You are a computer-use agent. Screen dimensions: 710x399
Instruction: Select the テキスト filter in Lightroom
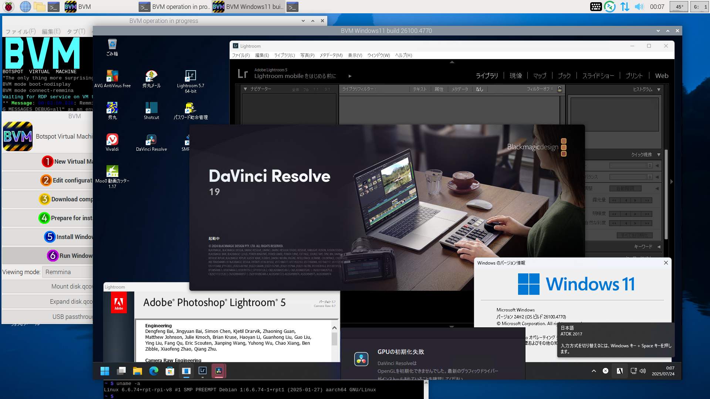[419, 89]
